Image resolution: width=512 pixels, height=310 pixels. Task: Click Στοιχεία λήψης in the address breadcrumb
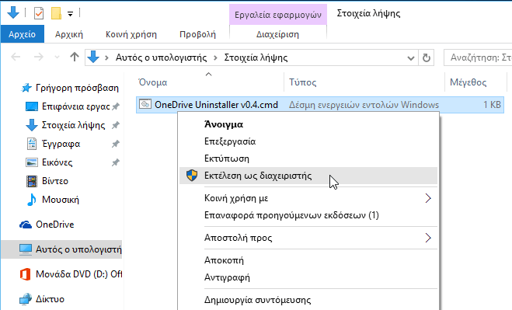256,57
